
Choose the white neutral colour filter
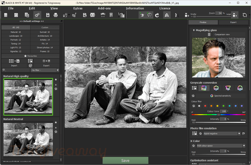199,106
